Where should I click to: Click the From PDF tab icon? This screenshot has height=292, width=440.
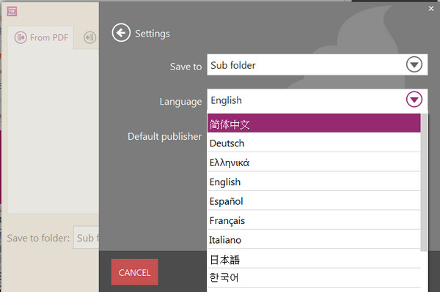pos(21,37)
